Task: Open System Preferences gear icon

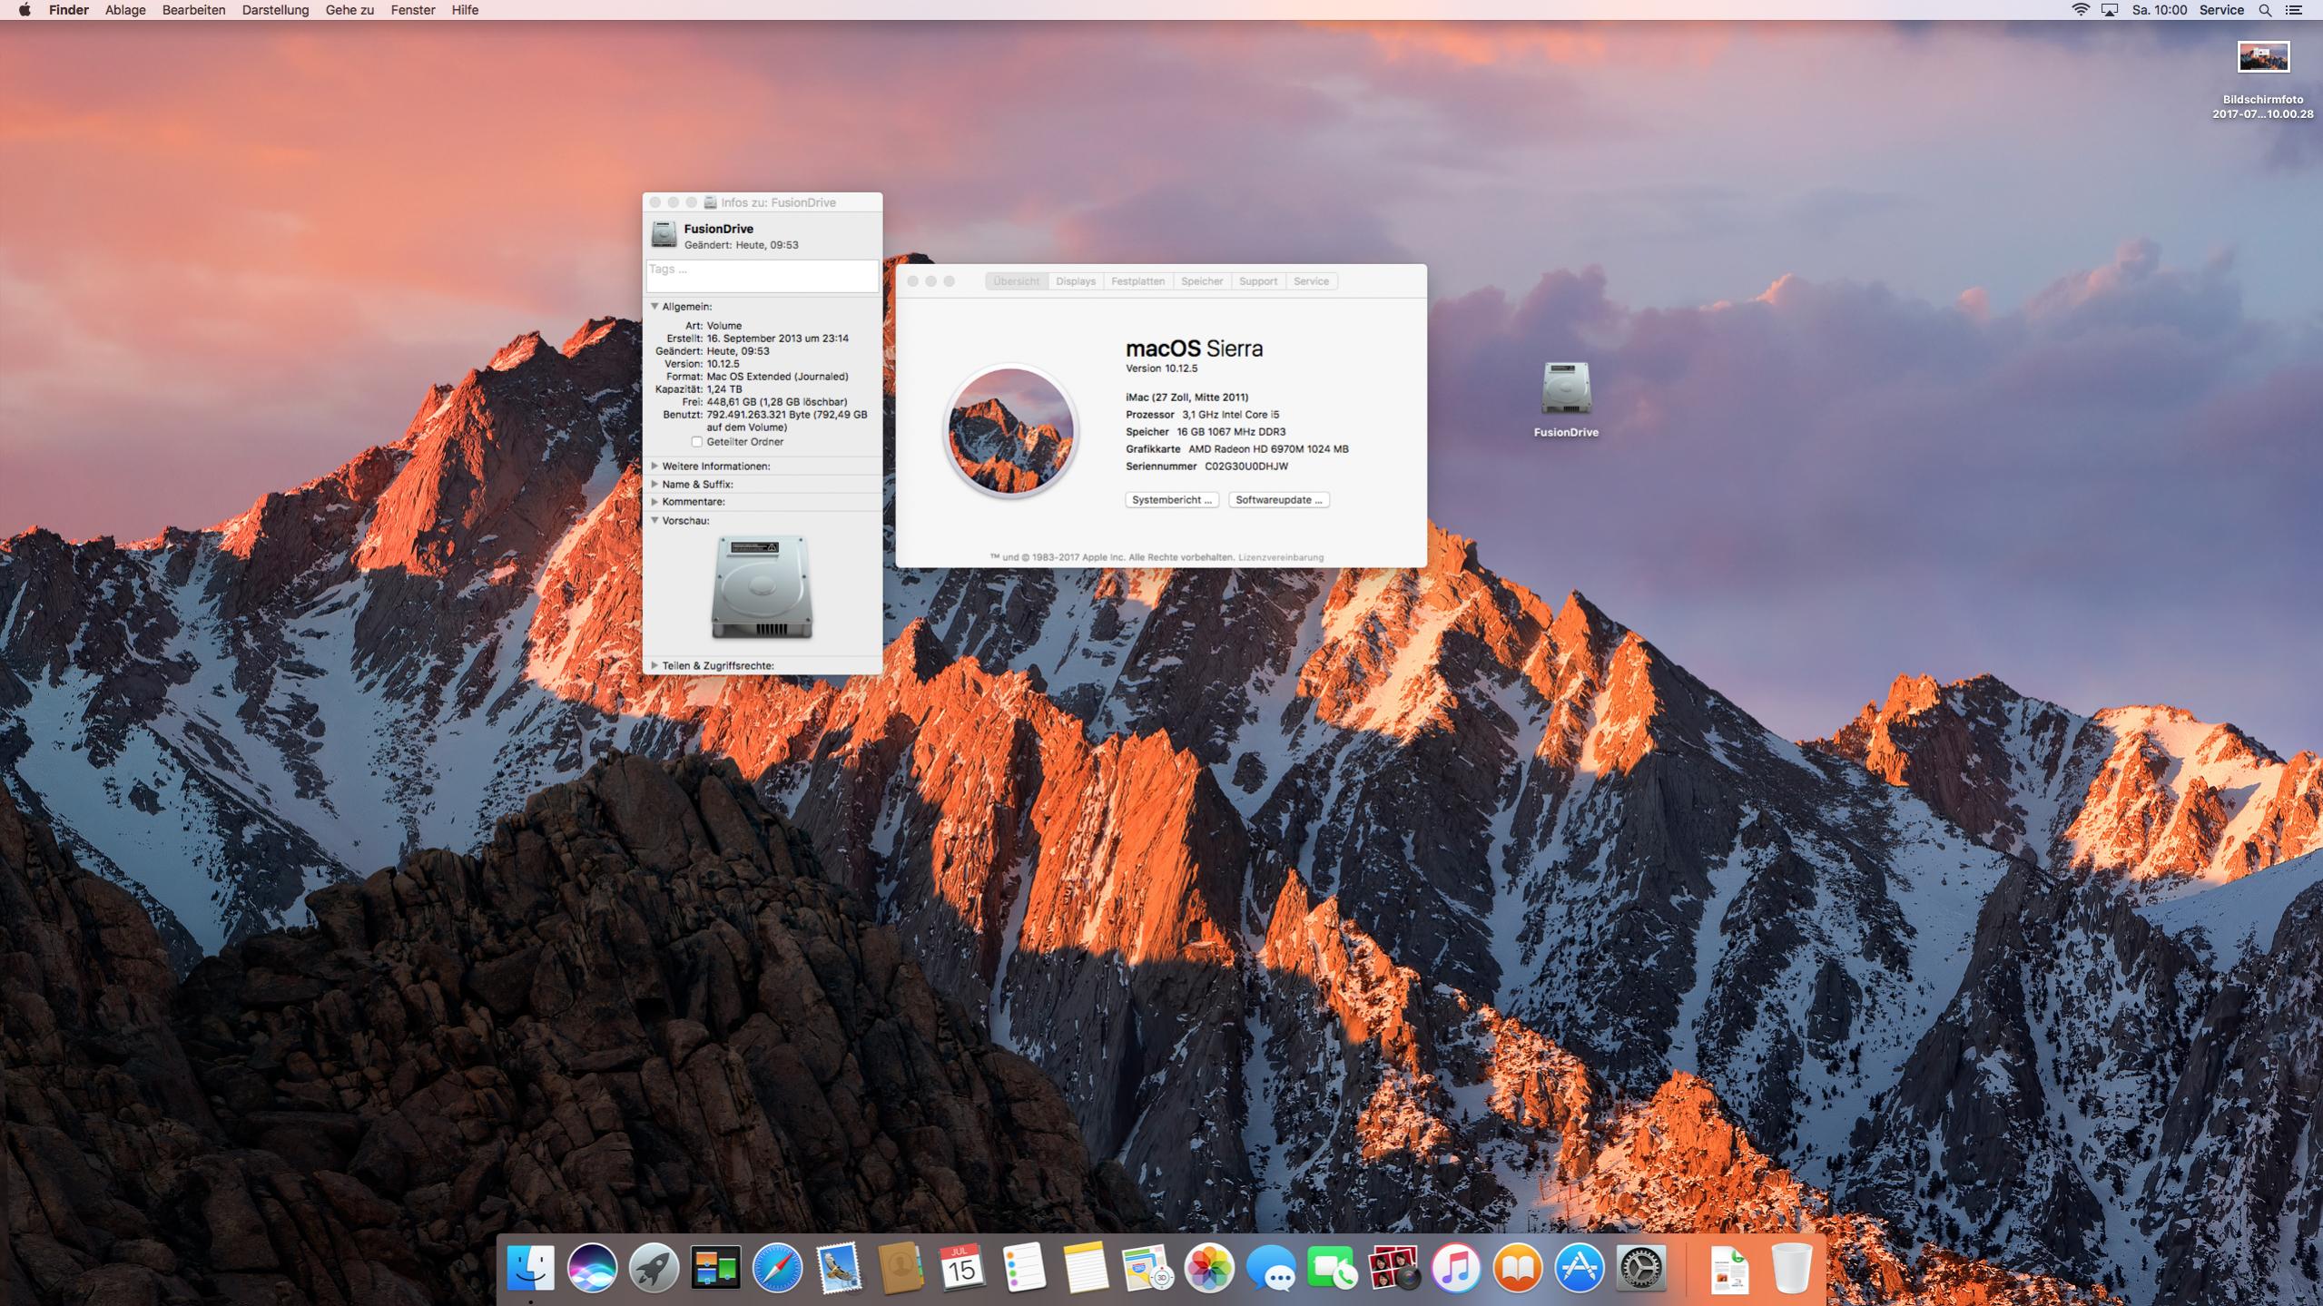Action: pyautogui.click(x=1641, y=1268)
